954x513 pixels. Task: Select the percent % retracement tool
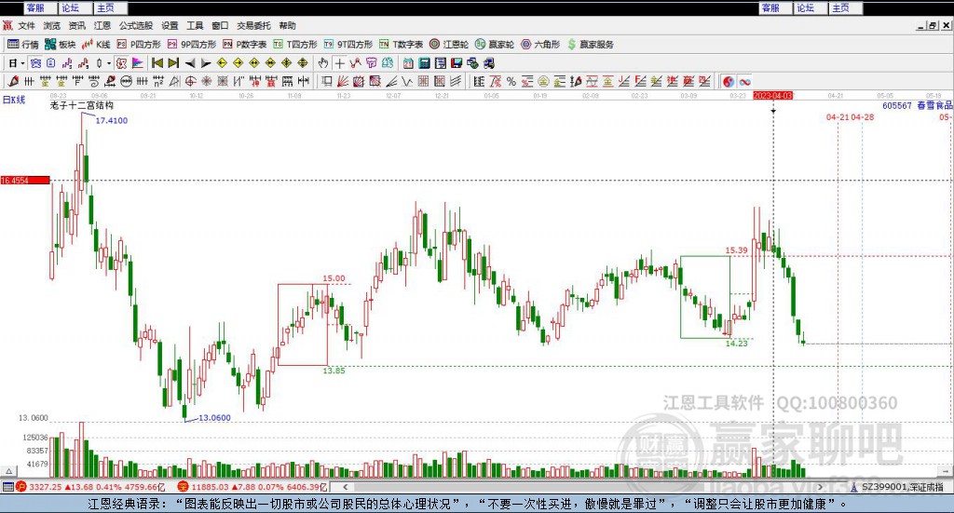coord(511,81)
